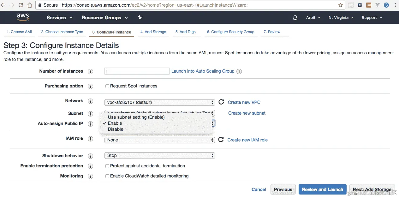Select Disable in Auto-assign Public IP list
Image resolution: width=399 pixels, height=198 pixels.
click(x=116, y=129)
